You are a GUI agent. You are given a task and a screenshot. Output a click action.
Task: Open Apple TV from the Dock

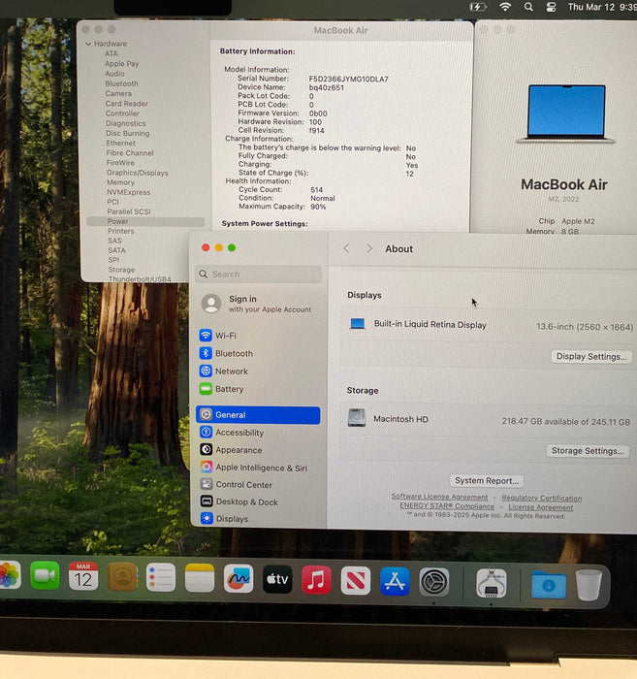277,579
